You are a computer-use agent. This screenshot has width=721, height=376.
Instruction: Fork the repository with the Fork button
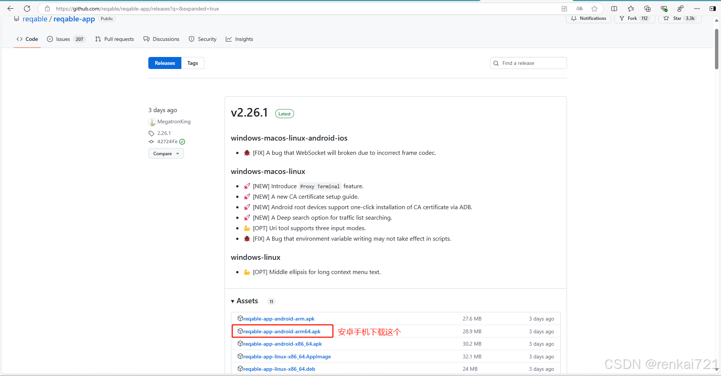(x=634, y=18)
